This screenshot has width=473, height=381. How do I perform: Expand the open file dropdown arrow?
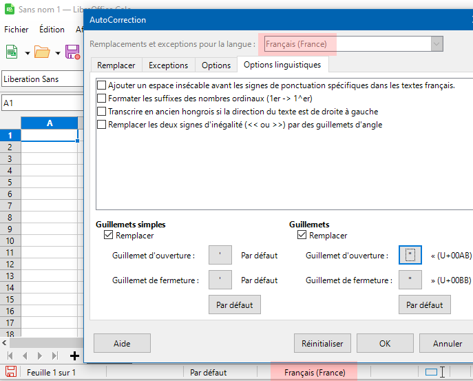click(x=58, y=53)
